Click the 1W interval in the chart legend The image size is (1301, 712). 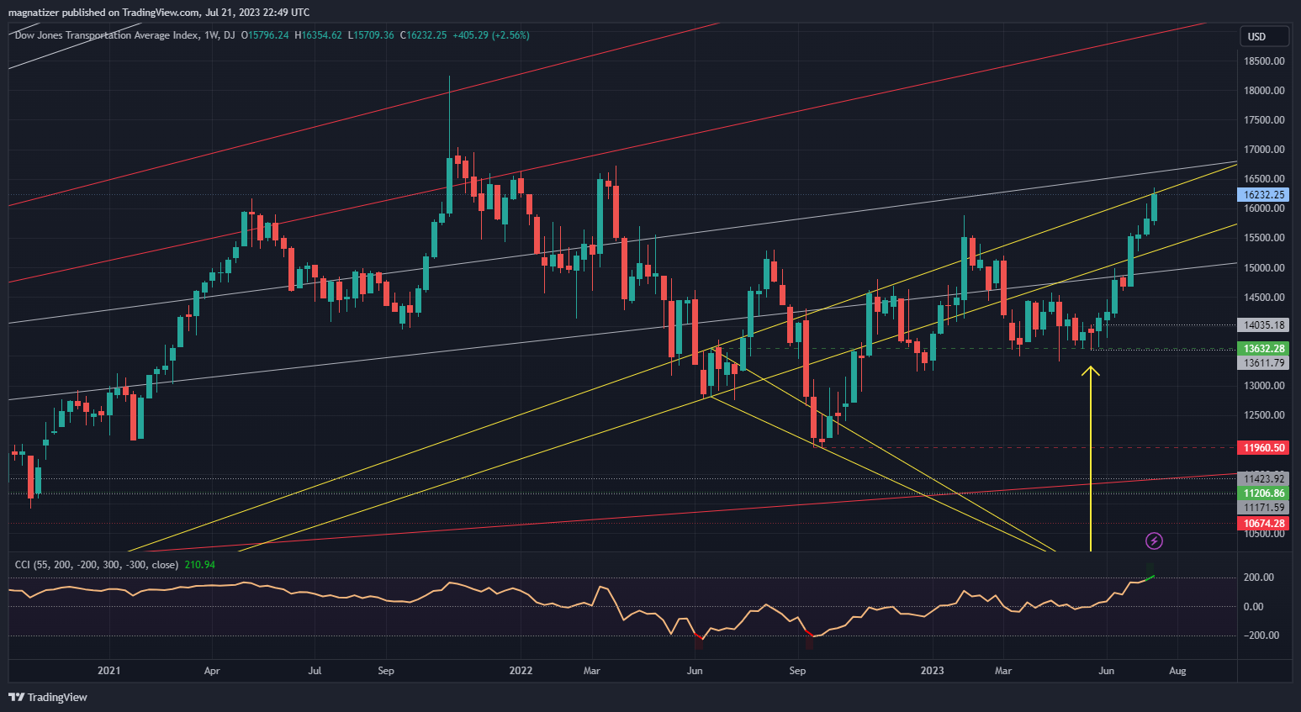coord(211,35)
